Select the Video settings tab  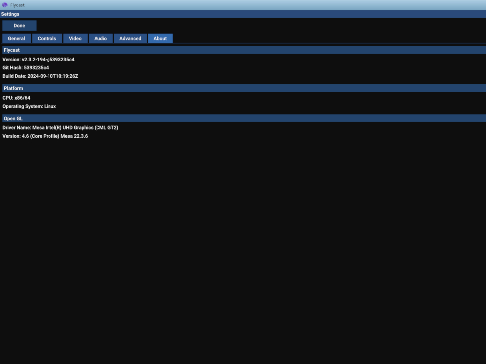pyautogui.click(x=75, y=38)
